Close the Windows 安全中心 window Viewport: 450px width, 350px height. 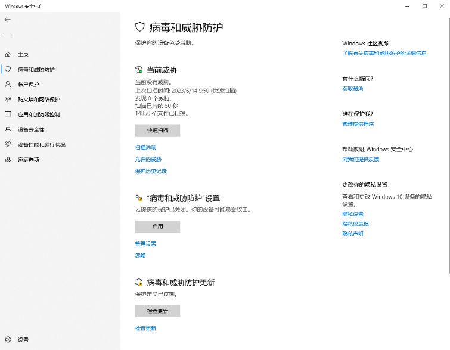442,6
